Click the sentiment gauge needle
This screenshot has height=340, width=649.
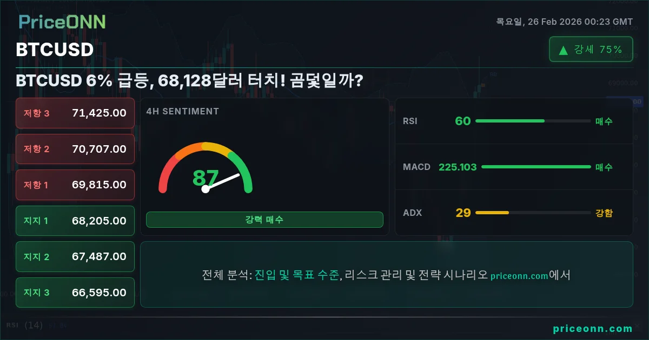tap(222, 182)
